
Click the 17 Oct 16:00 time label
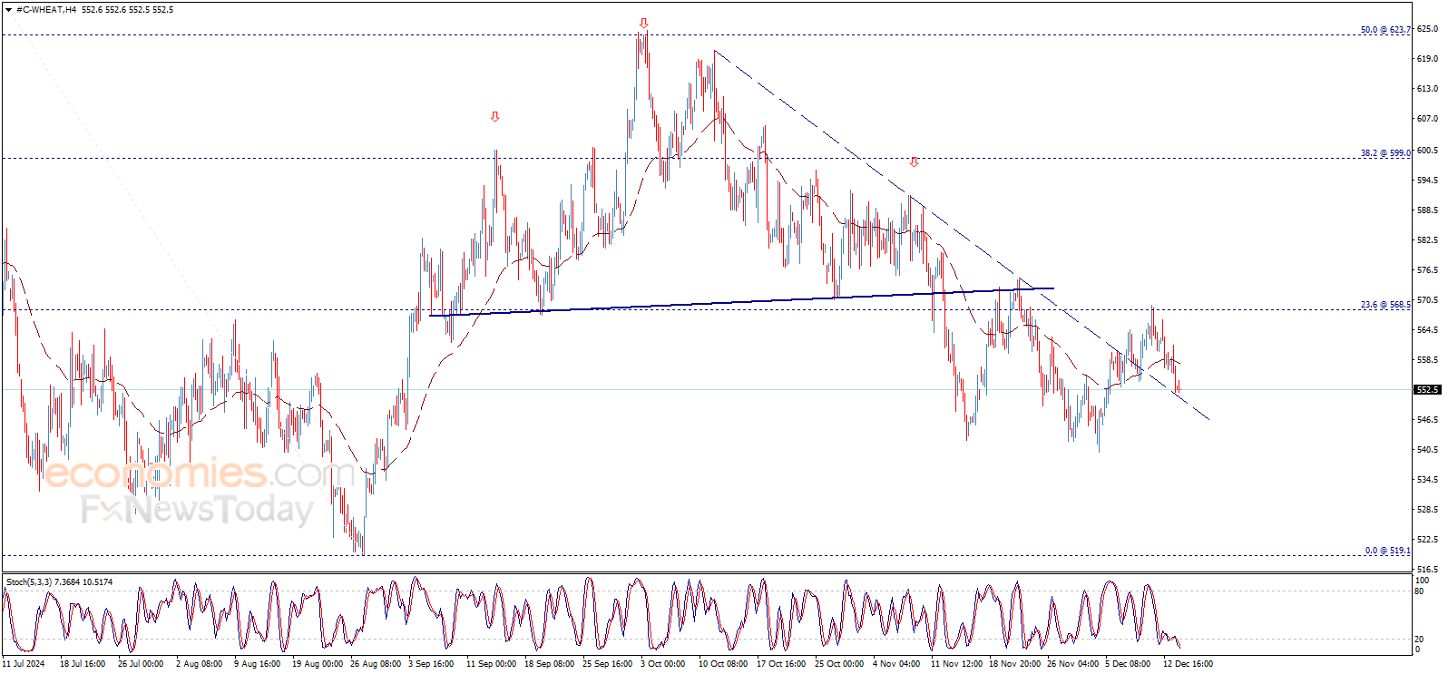(x=781, y=664)
